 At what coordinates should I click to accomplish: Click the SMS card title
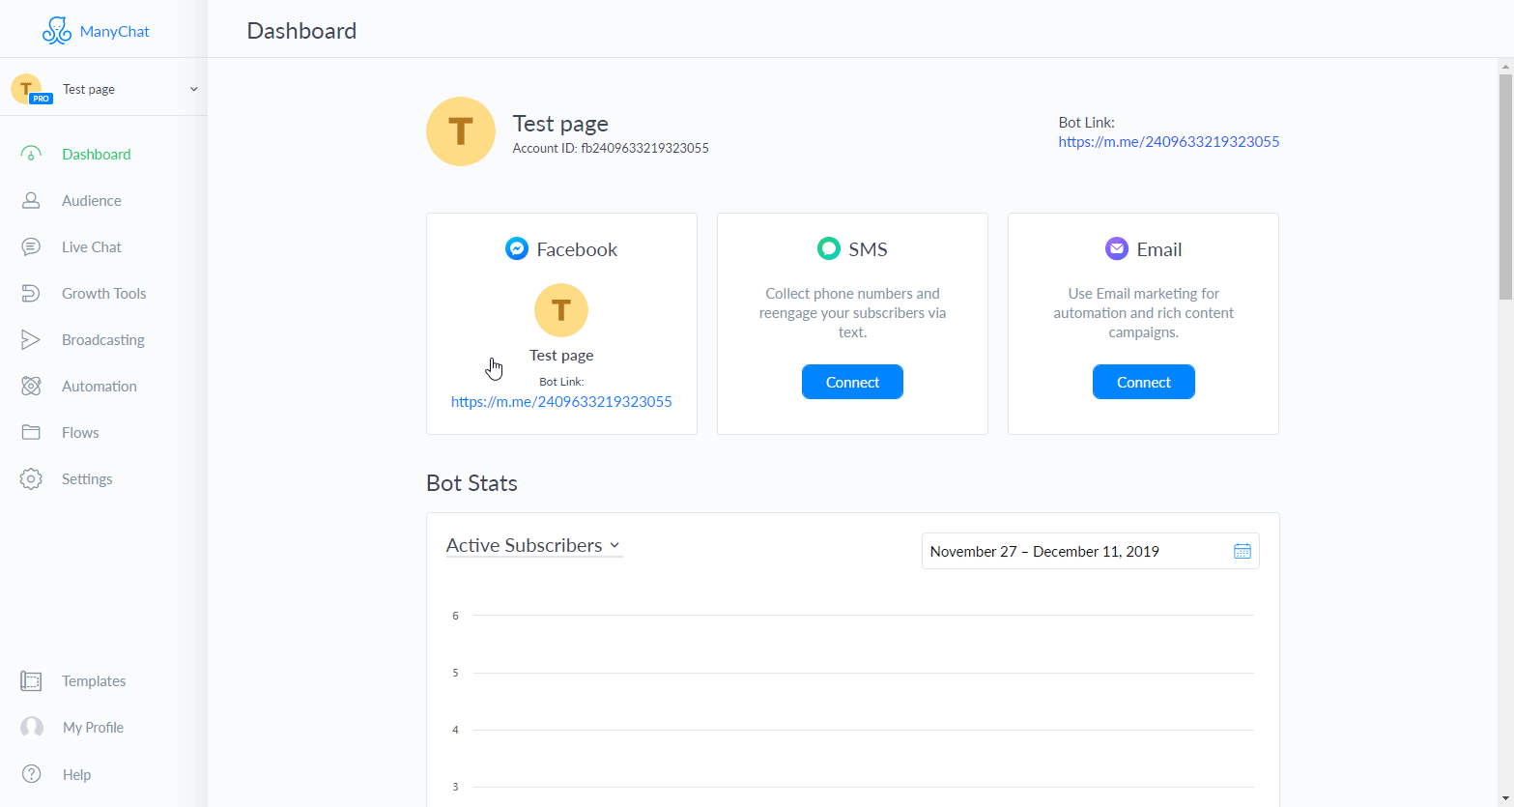[868, 249]
